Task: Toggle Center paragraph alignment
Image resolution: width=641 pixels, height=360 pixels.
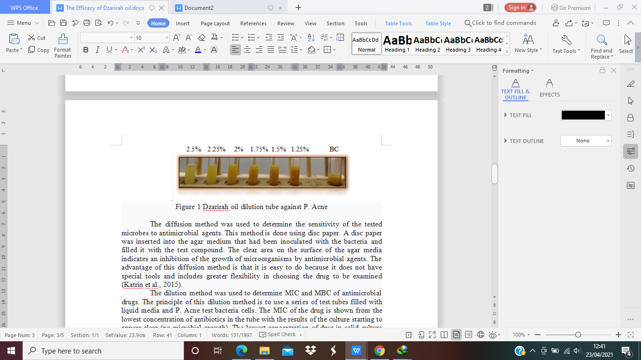Action: pos(247,50)
